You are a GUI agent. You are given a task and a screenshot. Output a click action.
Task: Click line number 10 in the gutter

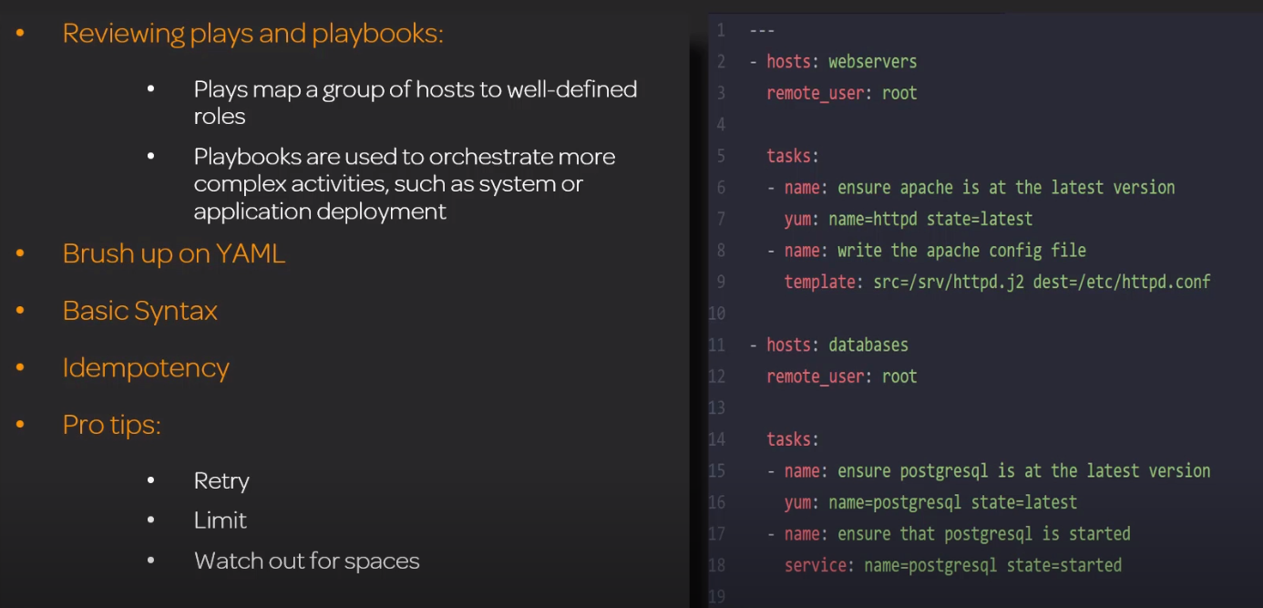click(717, 314)
